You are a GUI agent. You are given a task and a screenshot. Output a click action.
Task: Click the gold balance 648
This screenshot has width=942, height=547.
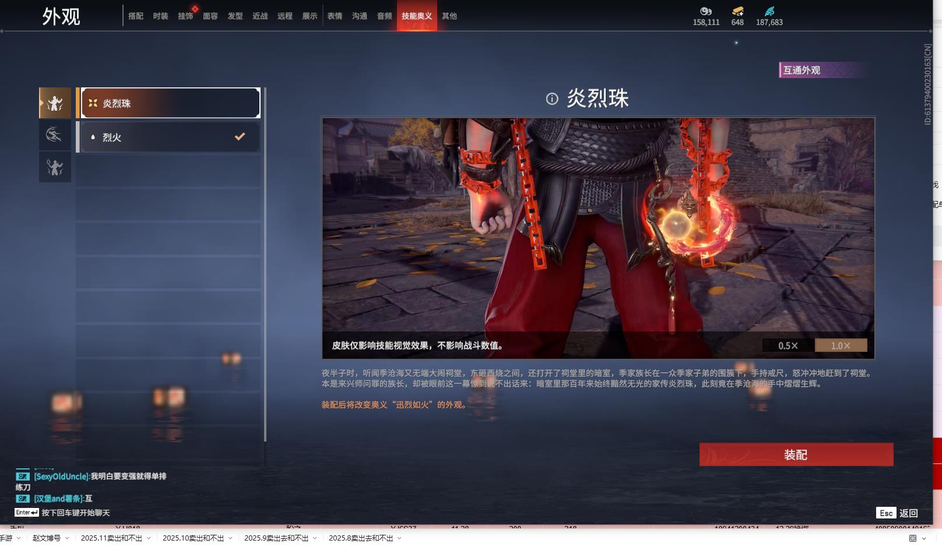click(x=737, y=22)
